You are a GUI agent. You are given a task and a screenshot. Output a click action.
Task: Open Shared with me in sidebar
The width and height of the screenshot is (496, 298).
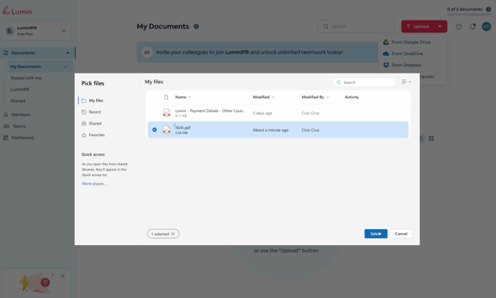click(x=26, y=78)
